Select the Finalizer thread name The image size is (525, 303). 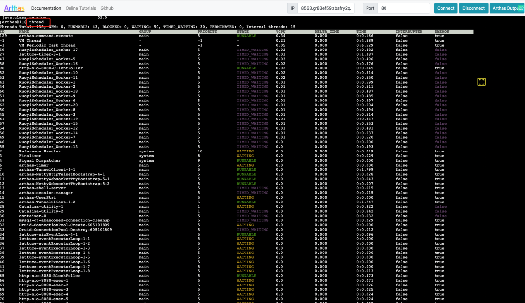[x=30, y=156]
